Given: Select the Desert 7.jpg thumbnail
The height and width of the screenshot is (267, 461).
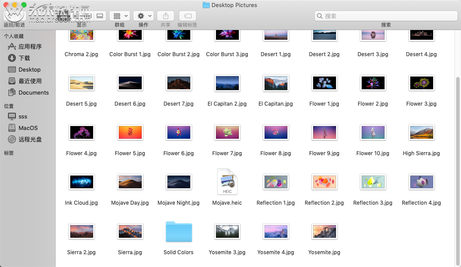Looking at the screenshot, I should (179, 83).
